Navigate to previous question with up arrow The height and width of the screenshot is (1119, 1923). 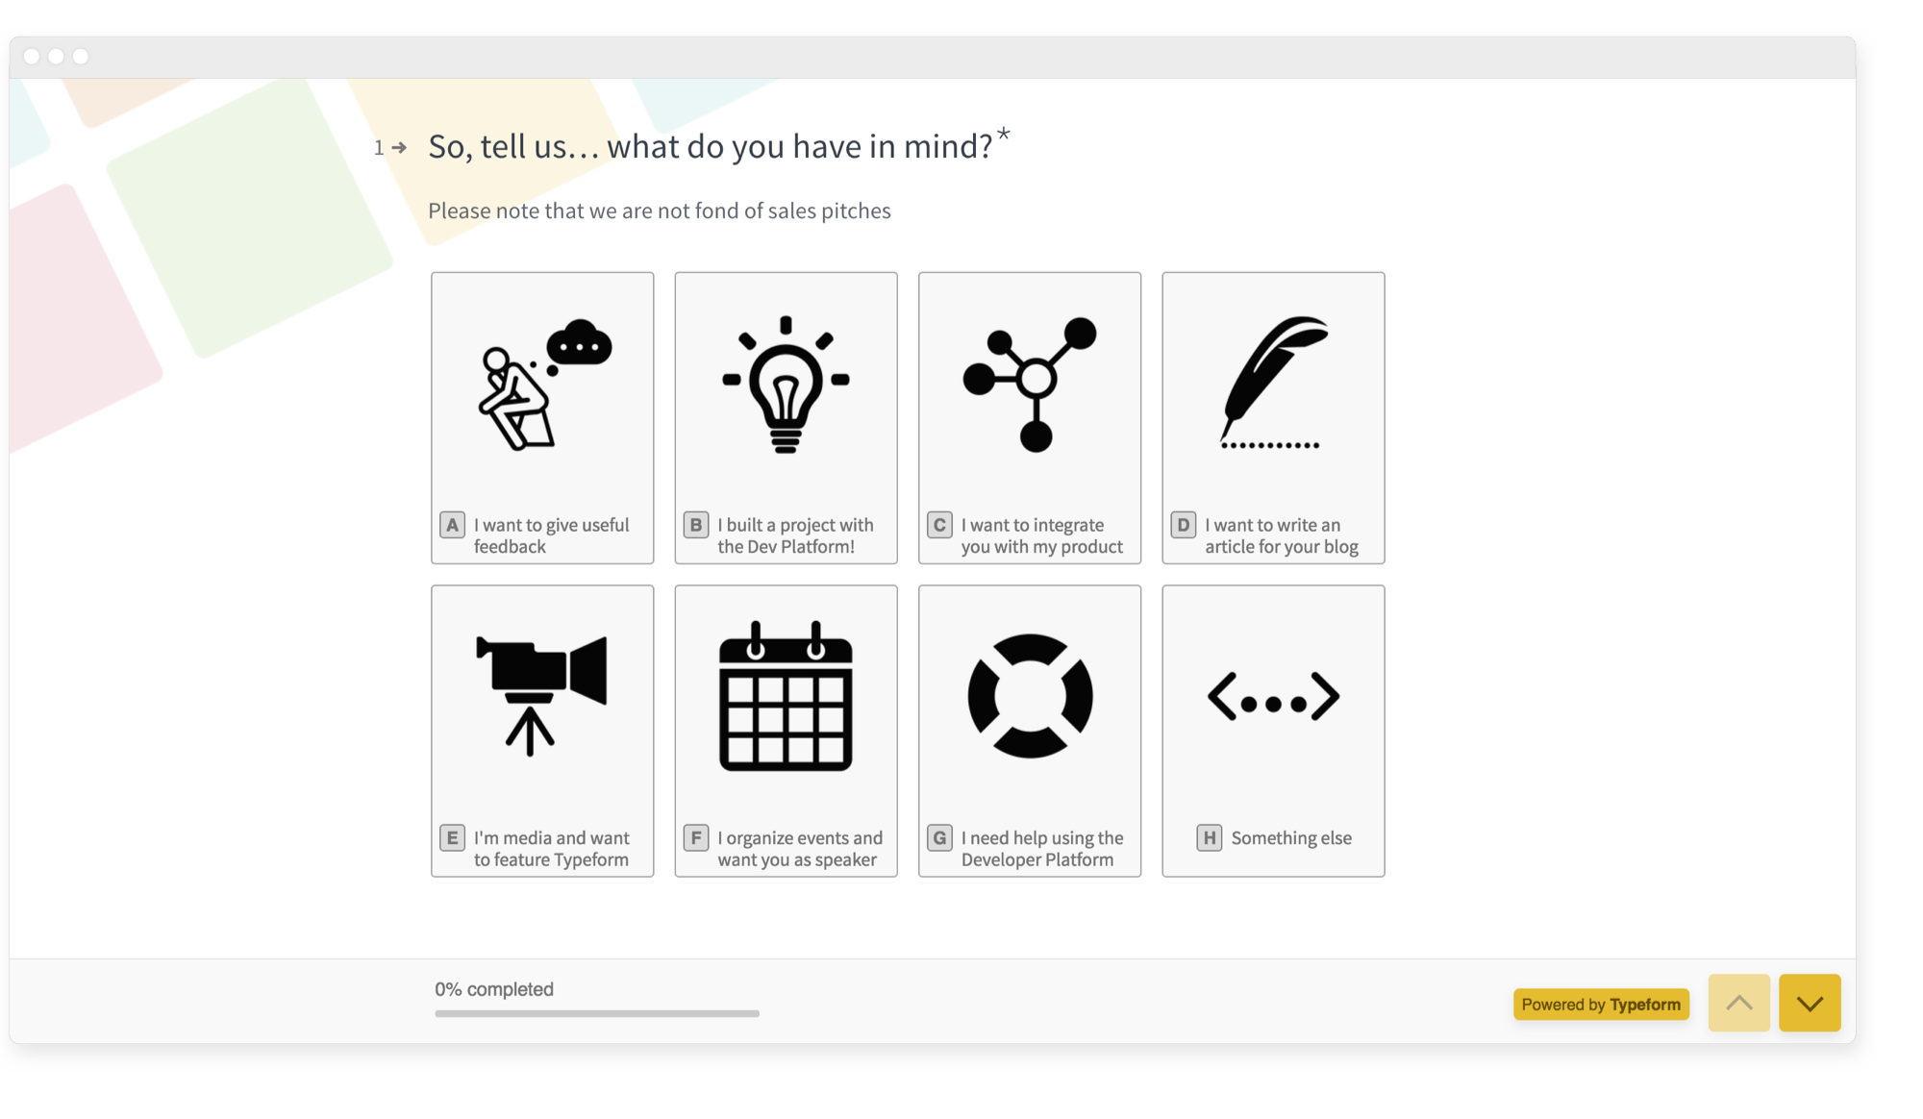[1739, 1003]
